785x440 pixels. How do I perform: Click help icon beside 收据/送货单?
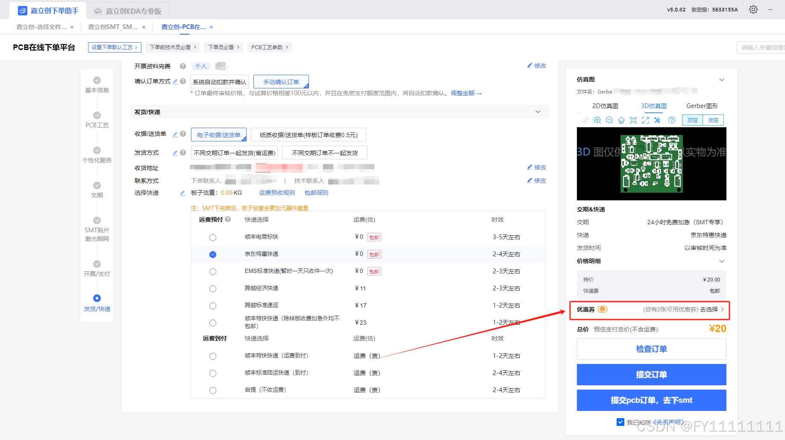click(x=183, y=134)
